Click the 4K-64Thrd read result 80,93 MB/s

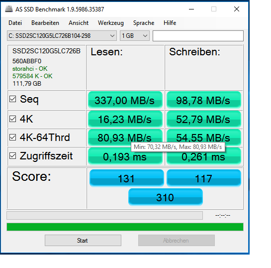[125, 137]
